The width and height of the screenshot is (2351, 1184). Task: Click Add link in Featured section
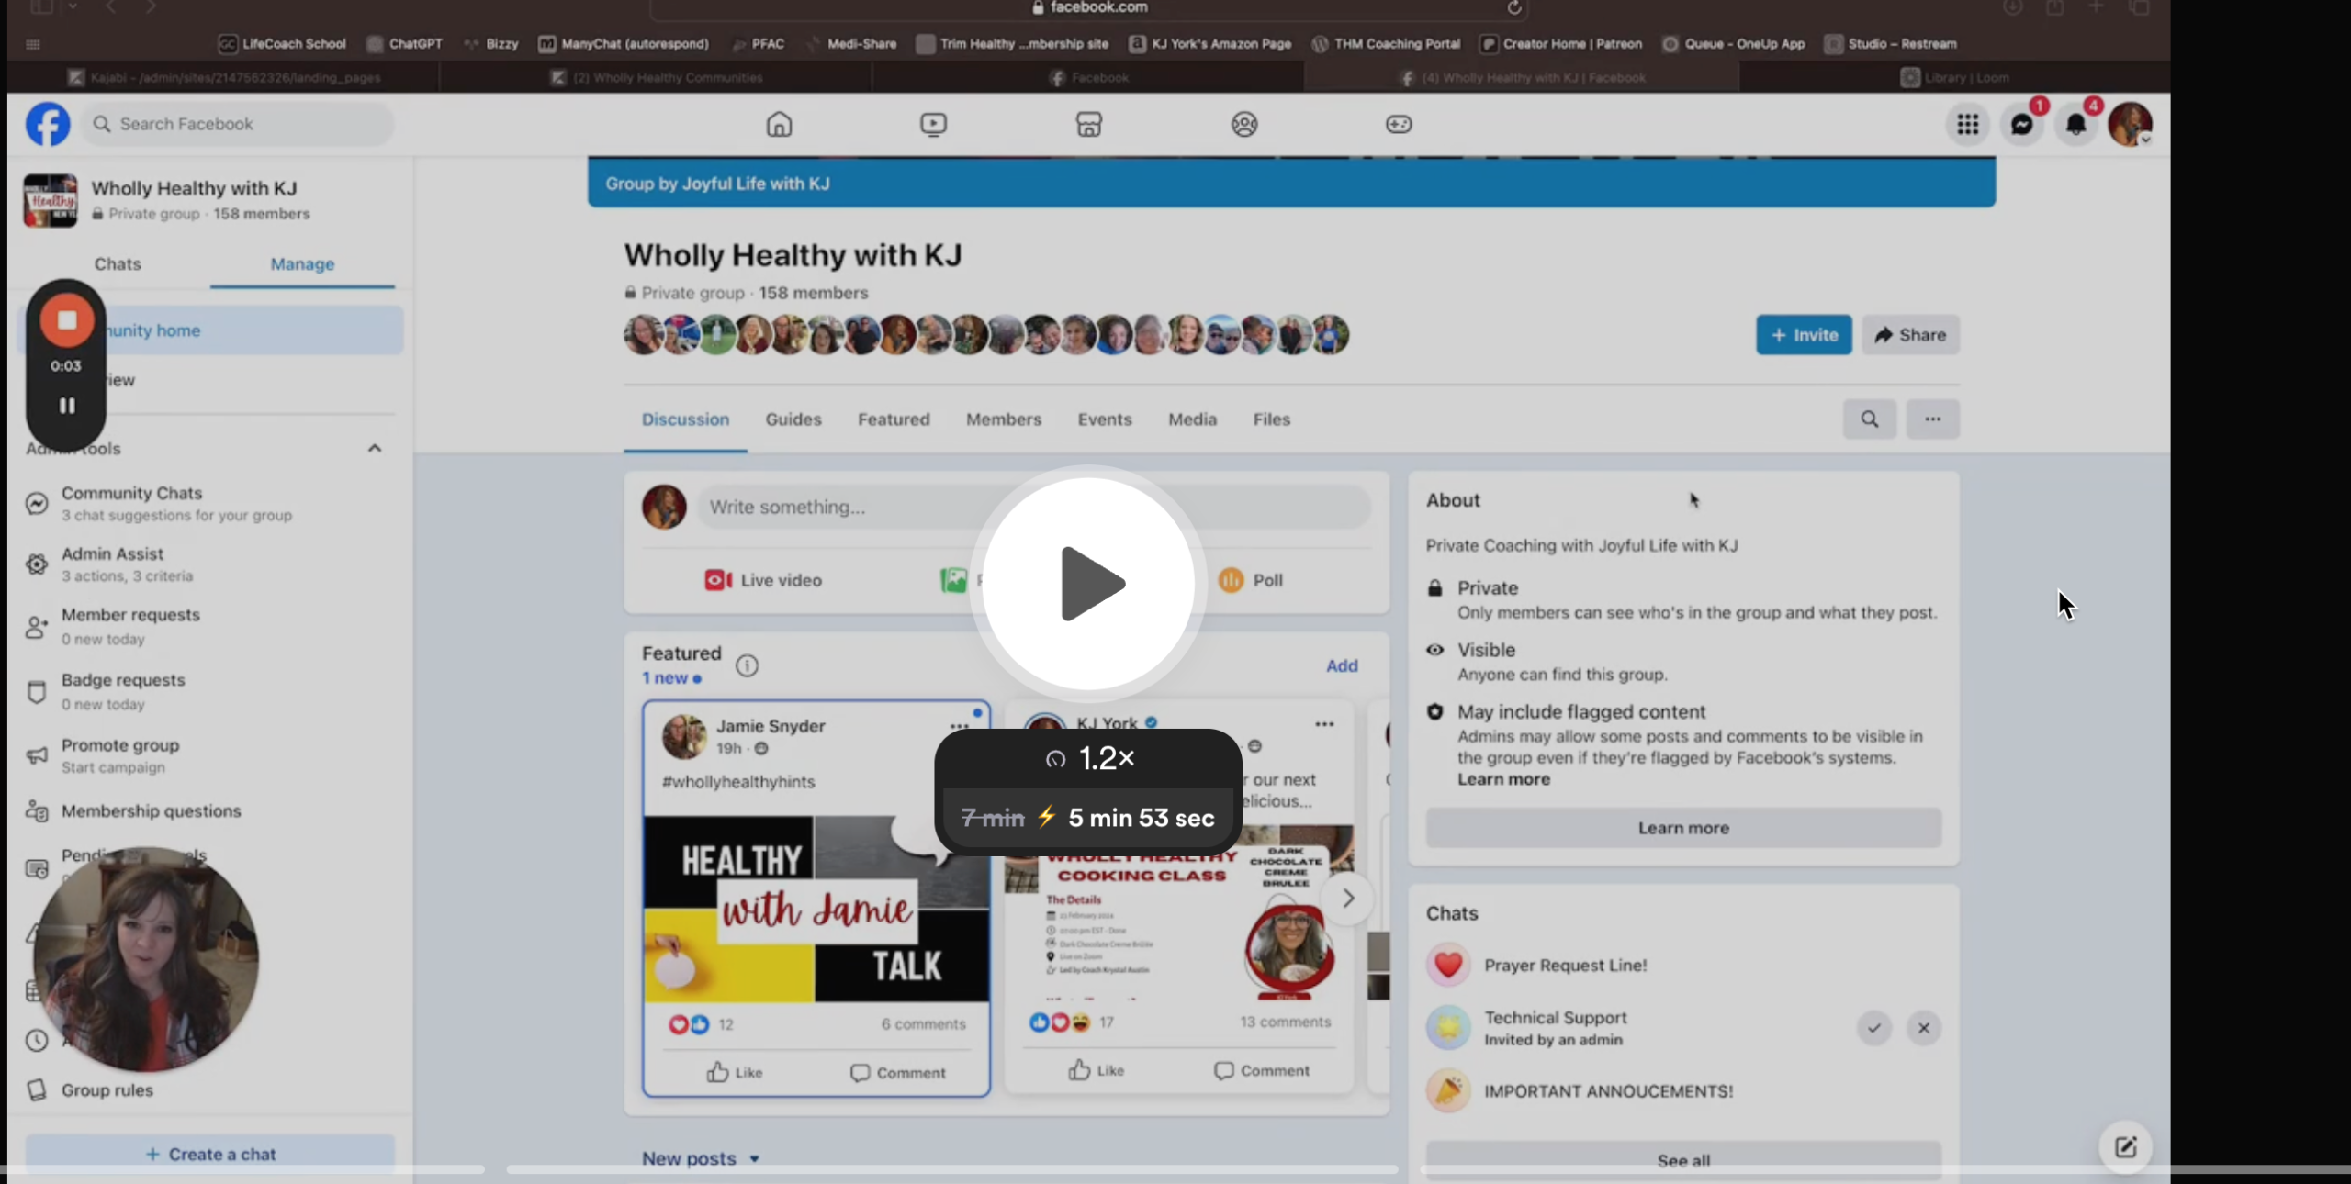coord(1341,665)
